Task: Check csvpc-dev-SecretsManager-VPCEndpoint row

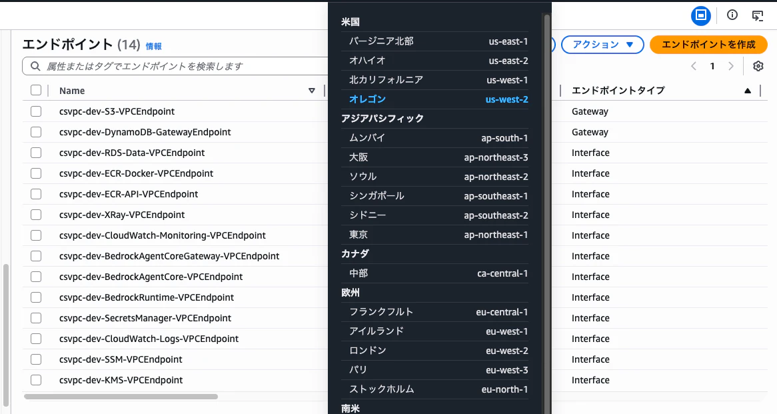Action: coord(36,318)
